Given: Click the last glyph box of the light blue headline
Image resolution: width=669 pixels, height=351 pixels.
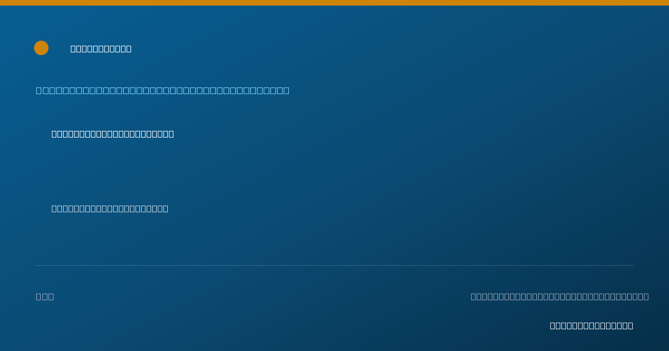Looking at the screenshot, I should pyautogui.click(x=287, y=90).
